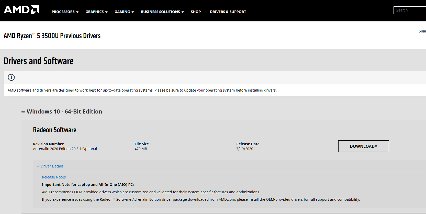
Task: Collapse the Driver Details section
Action: coord(50,166)
